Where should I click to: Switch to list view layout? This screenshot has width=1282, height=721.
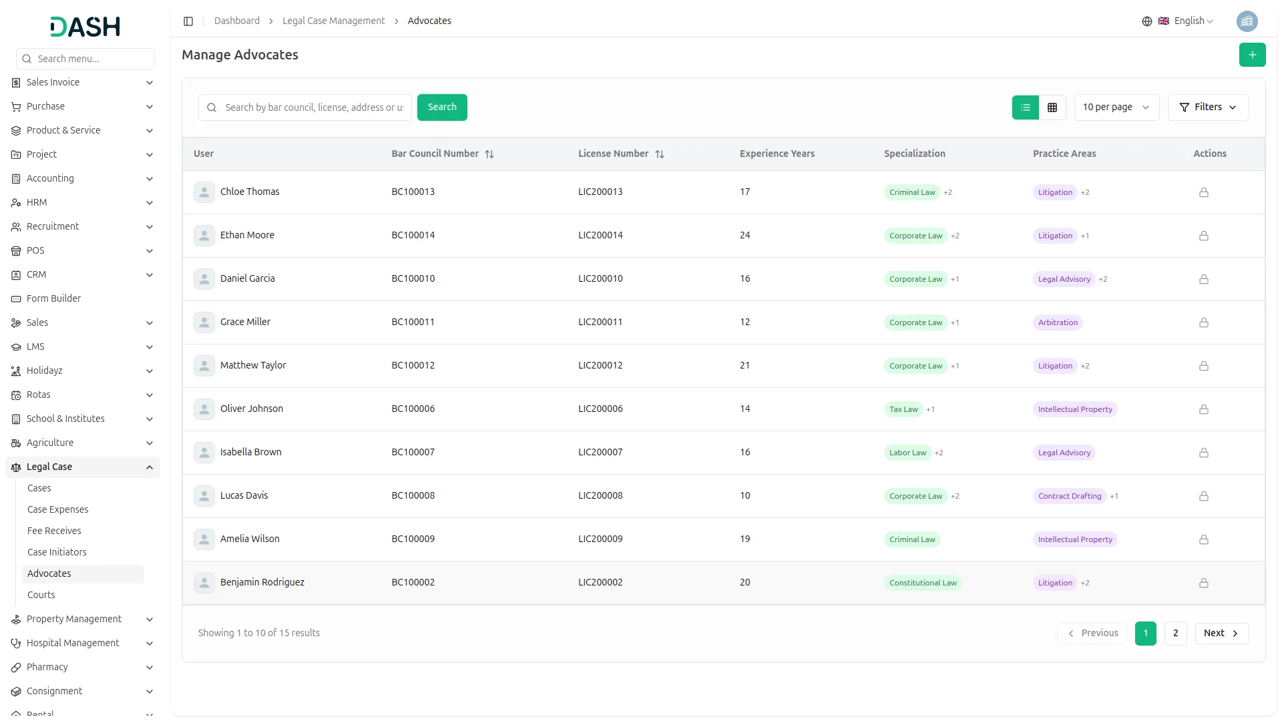1025,107
